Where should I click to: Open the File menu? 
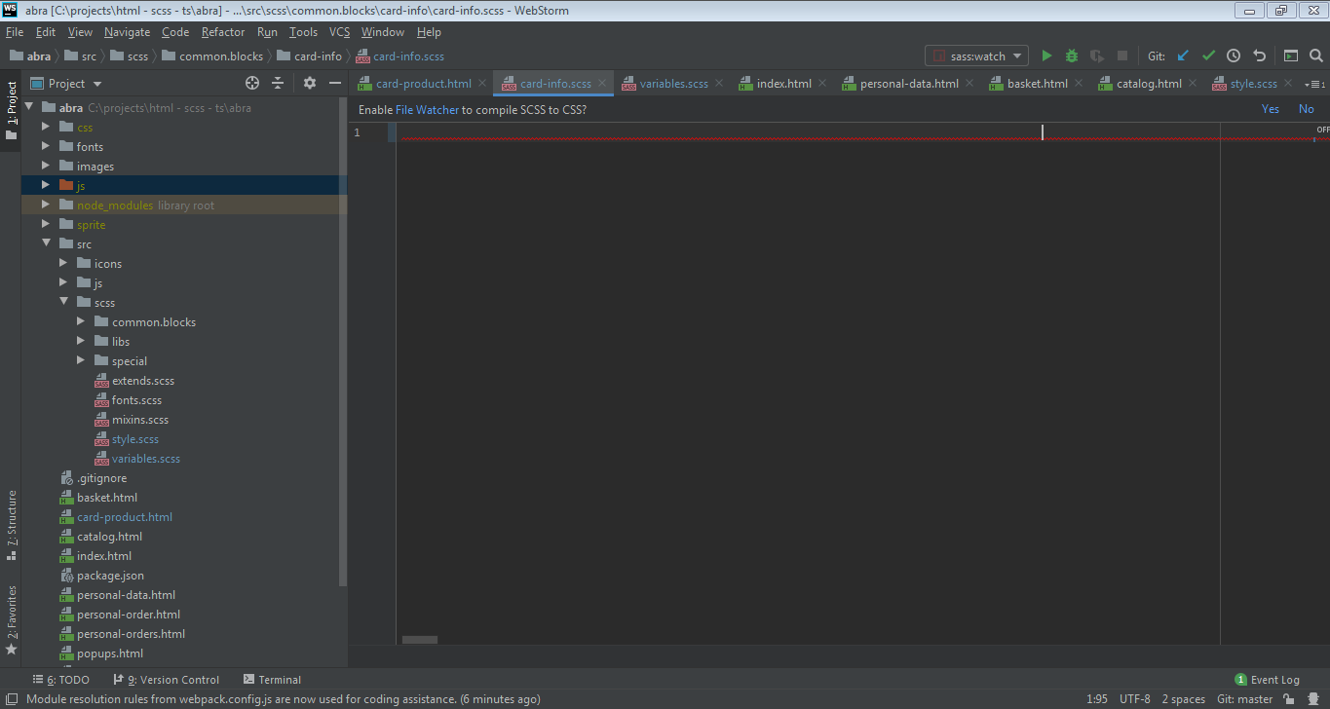(14, 32)
